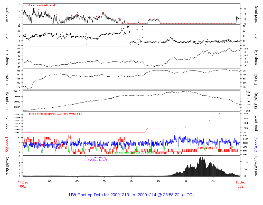Select the '0.015' precipitation tick label
The height and width of the screenshot is (205, 263).
coord(17,124)
